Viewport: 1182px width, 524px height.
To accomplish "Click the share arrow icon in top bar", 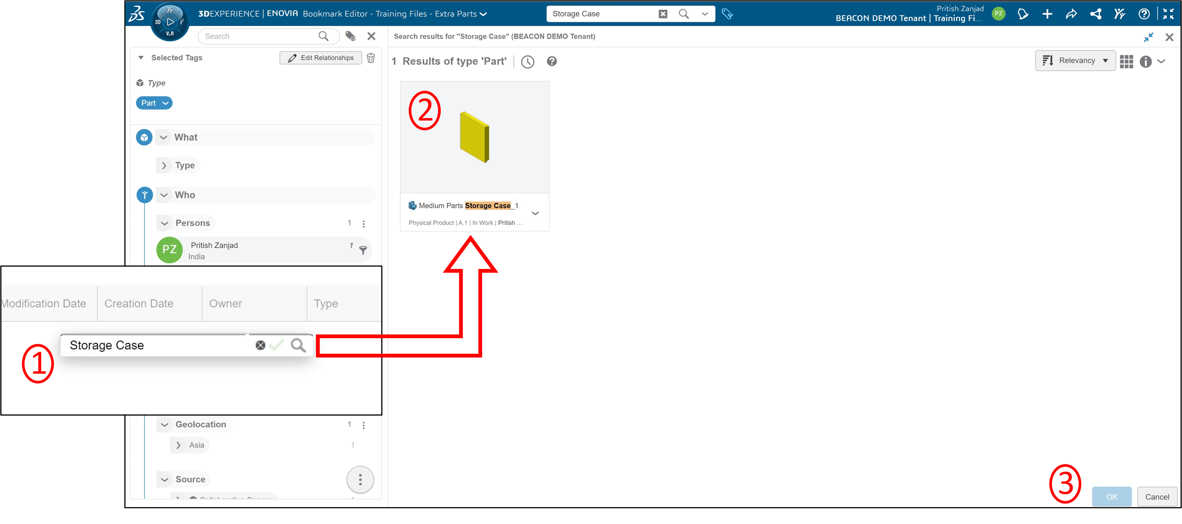I will 1071,14.
